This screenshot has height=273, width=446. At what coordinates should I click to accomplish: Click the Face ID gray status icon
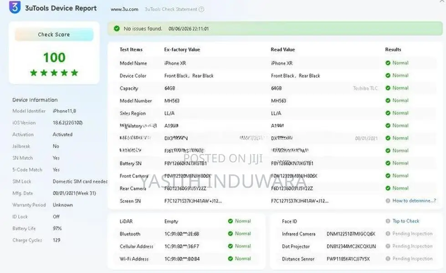(388, 221)
